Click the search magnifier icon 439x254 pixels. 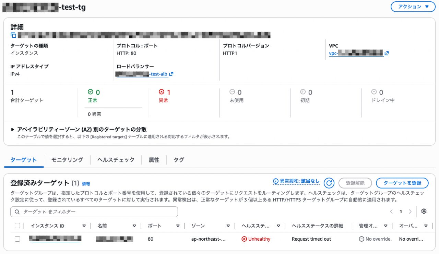tap(17, 212)
